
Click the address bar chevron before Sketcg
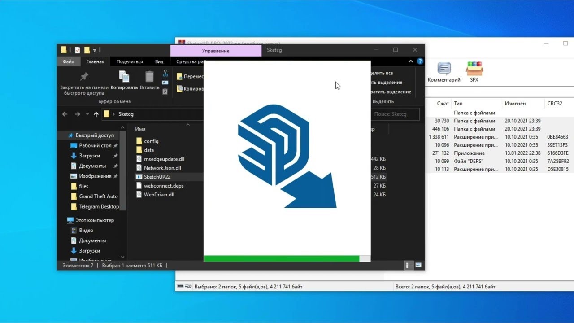[114, 114]
